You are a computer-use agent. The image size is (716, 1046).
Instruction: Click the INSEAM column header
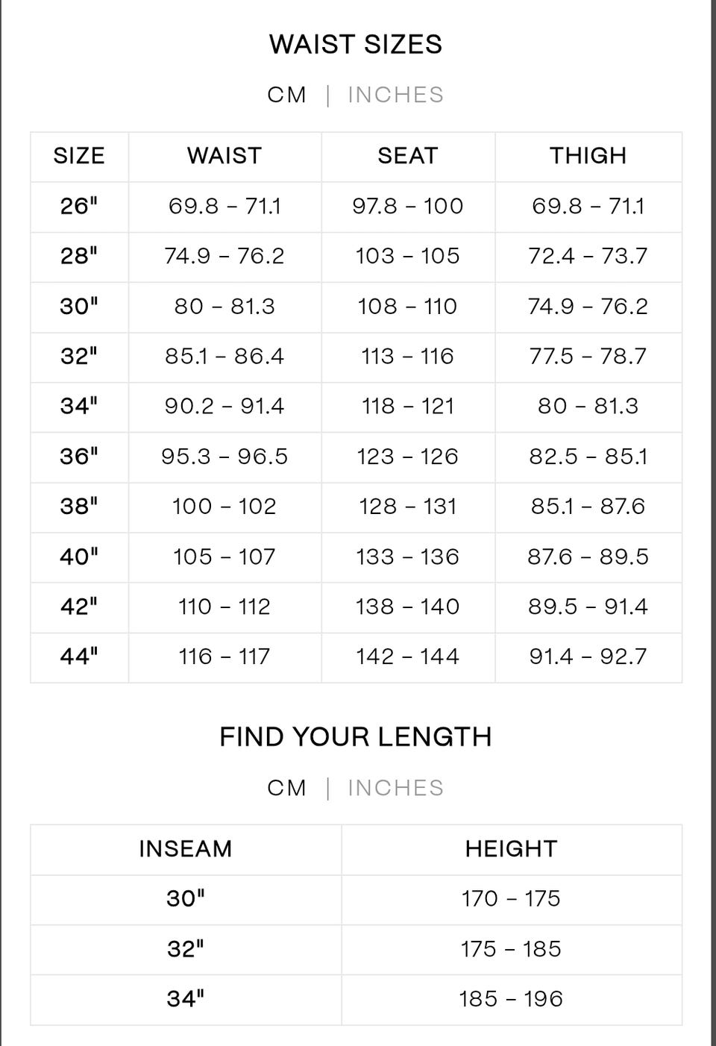(186, 849)
